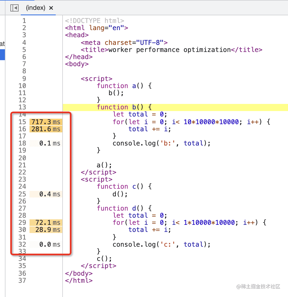Click the 0.0 ms timing marker
Screen dimensions: 288x297
click(46, 244)
